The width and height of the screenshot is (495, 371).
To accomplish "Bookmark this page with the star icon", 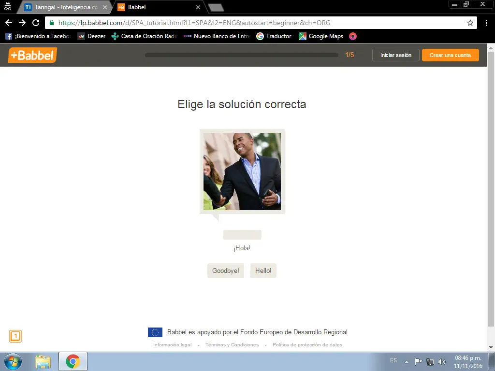I will click(470, 23).
